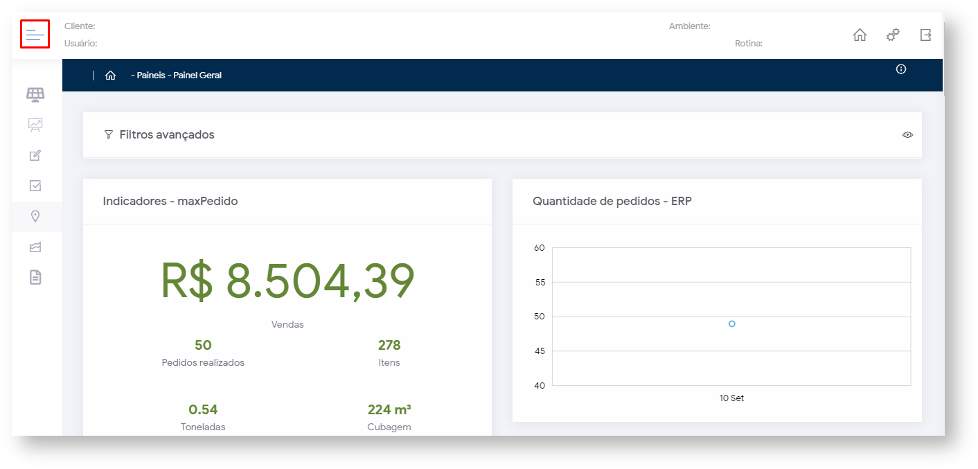Click the breadcrumb home icon
Image resolution: width=978 pixels, height=469 pixels.
tap(110, 76)
